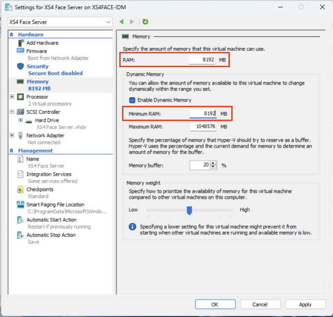Adjust the Memory weight slider handle
The image size is (333, 317).
[x=189, y=210]
